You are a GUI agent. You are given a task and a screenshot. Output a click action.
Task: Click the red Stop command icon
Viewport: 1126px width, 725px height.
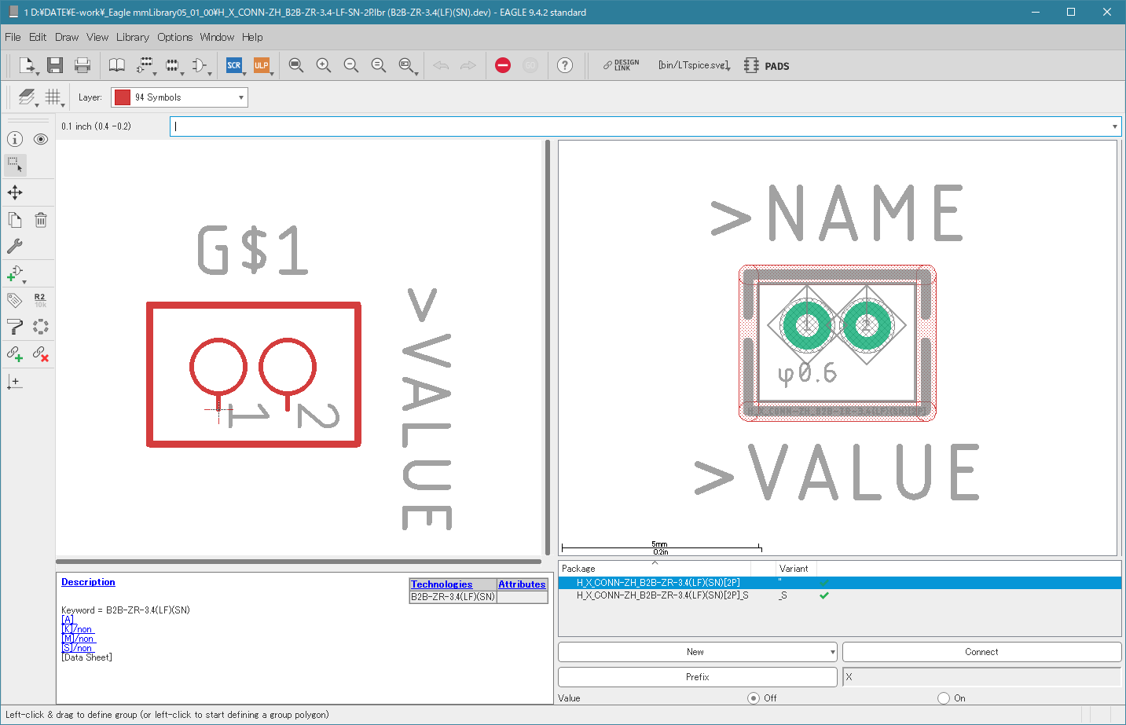point(503,65)
